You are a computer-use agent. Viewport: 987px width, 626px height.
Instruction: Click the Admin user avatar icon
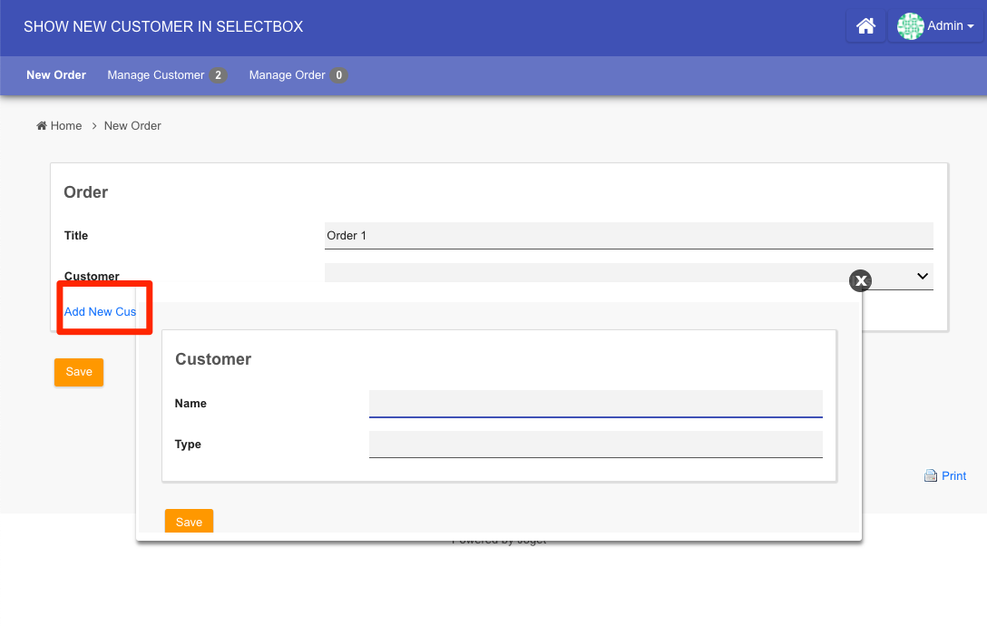click(910, 27)
